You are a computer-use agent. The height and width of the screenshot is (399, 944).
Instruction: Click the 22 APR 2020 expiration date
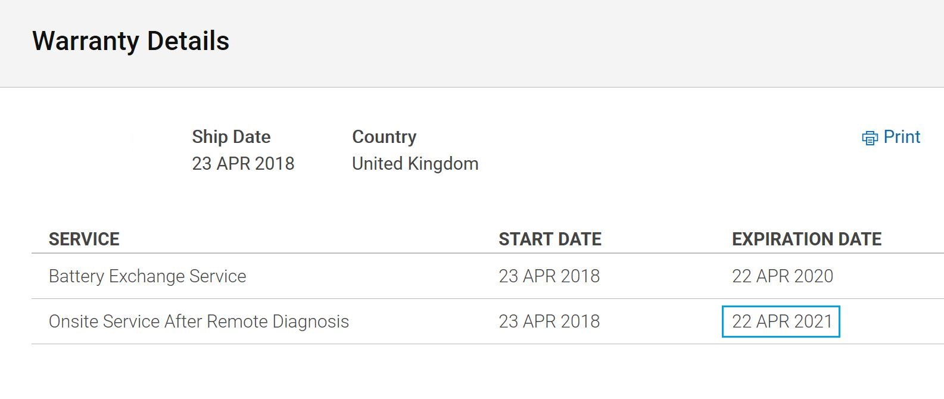(783, 276)
